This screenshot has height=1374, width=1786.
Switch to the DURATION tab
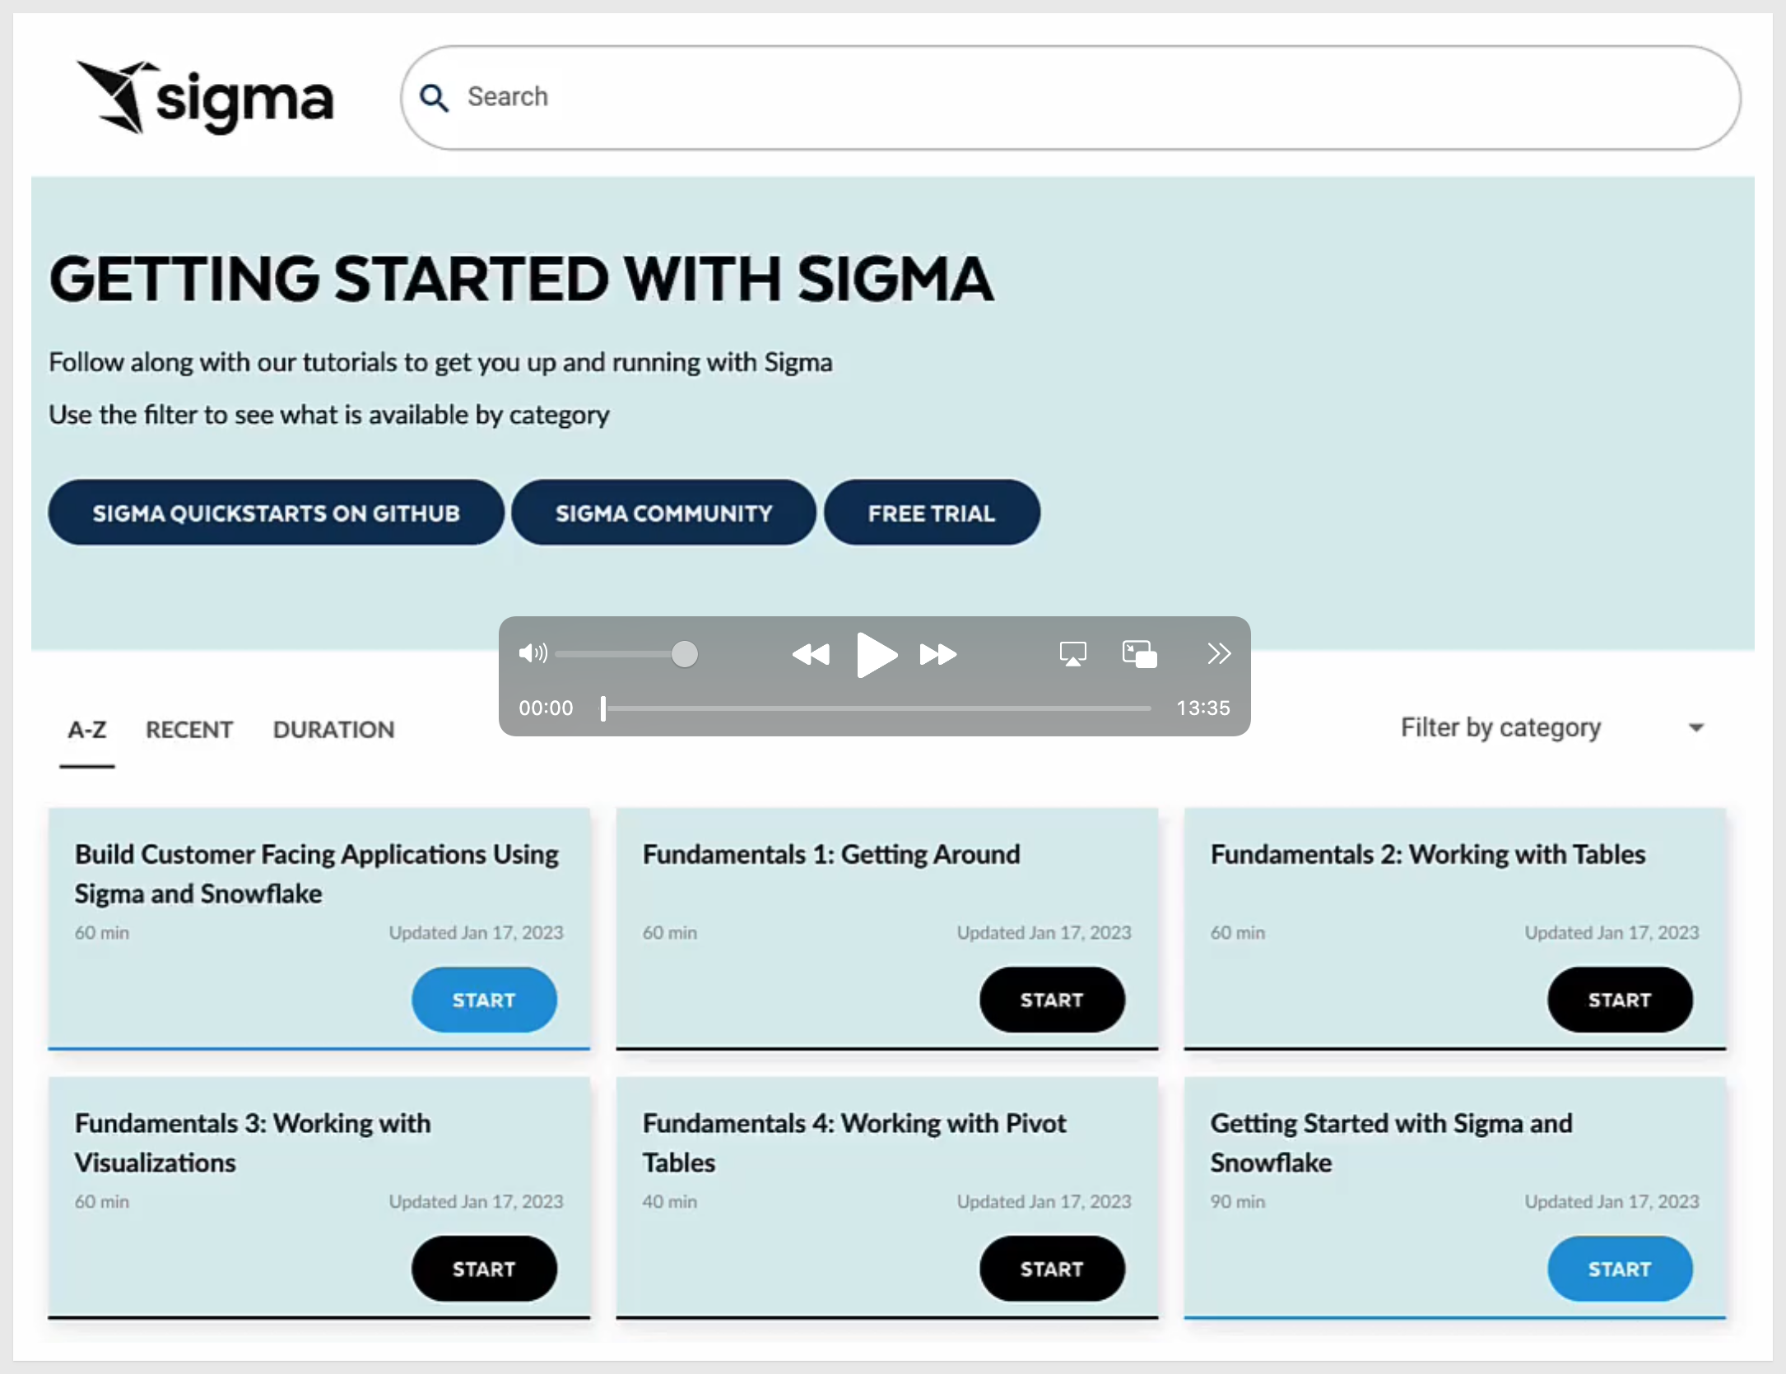[333, 730]
